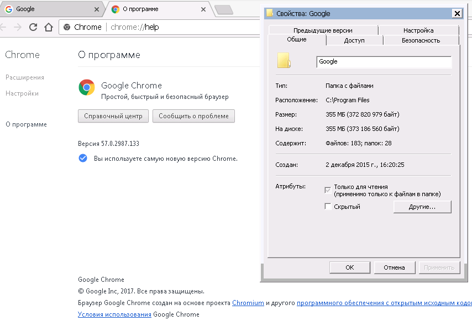Screen dimensions: 472x331
Task: Close the 'Свойства: Google' dialog
Action: (x=457, y=13)
